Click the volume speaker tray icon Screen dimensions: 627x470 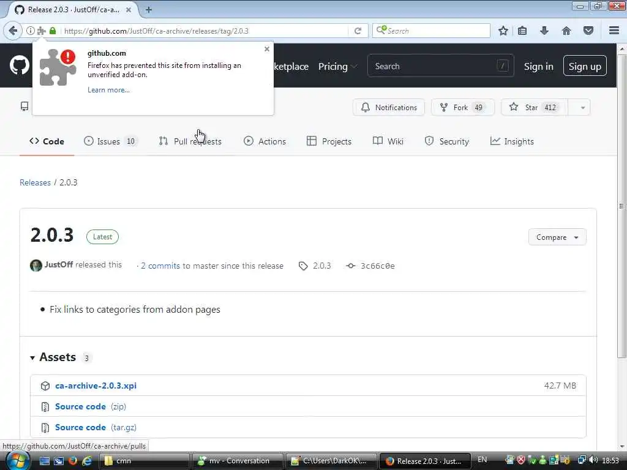[593, 460]
